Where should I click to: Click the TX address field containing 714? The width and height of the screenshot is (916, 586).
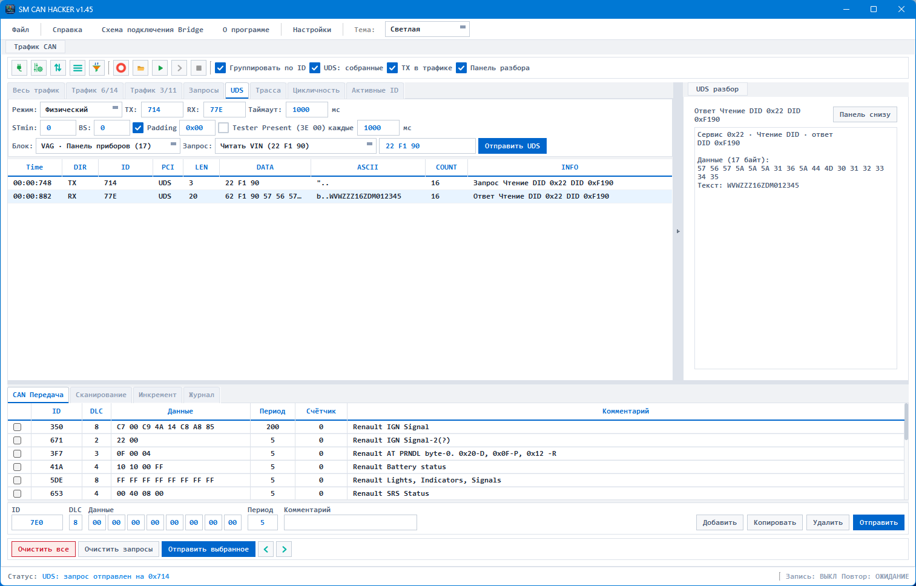pyautogui.click(x=162, y=110)
